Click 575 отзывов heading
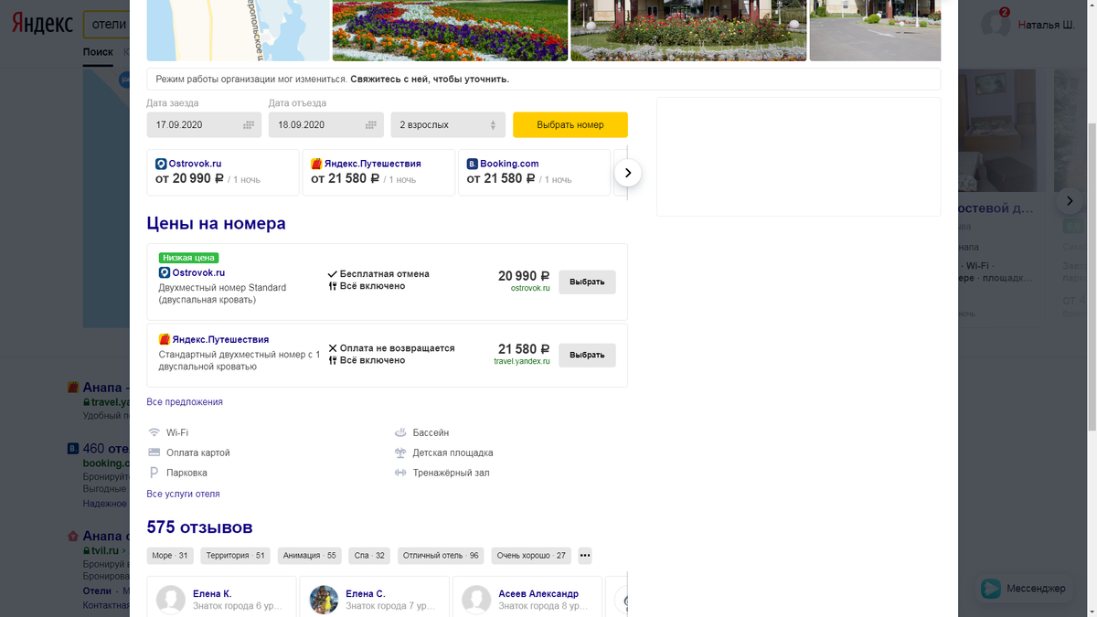Image resolution: width=1097 pixels, height=617 pixels. coord(199,527)
